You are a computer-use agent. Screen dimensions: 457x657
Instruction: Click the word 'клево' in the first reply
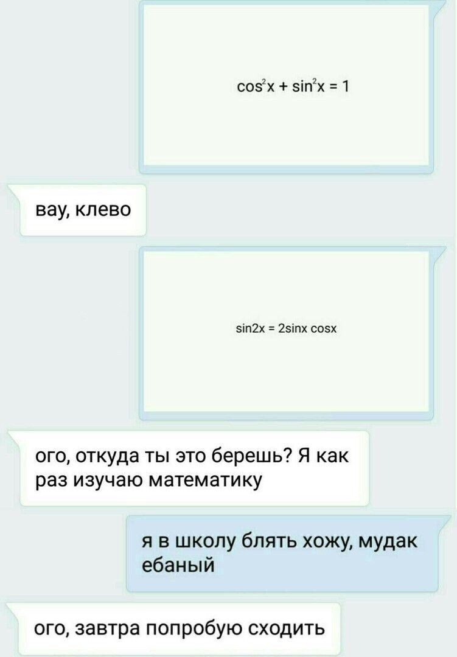[103, 209]
